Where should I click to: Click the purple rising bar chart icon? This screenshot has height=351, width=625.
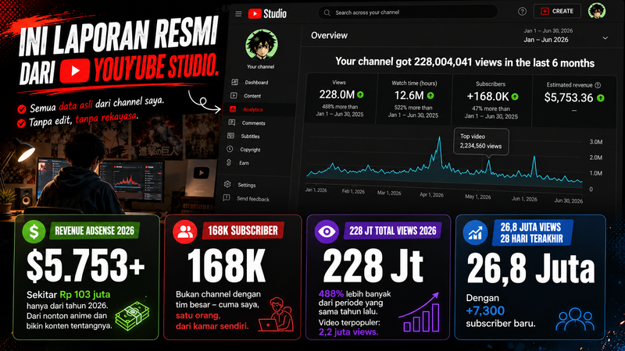(419, 313)
